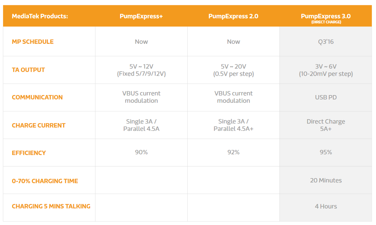Select the PumpExpress+ column header
Screen dimensions: 376x225
tap(141, 16)
